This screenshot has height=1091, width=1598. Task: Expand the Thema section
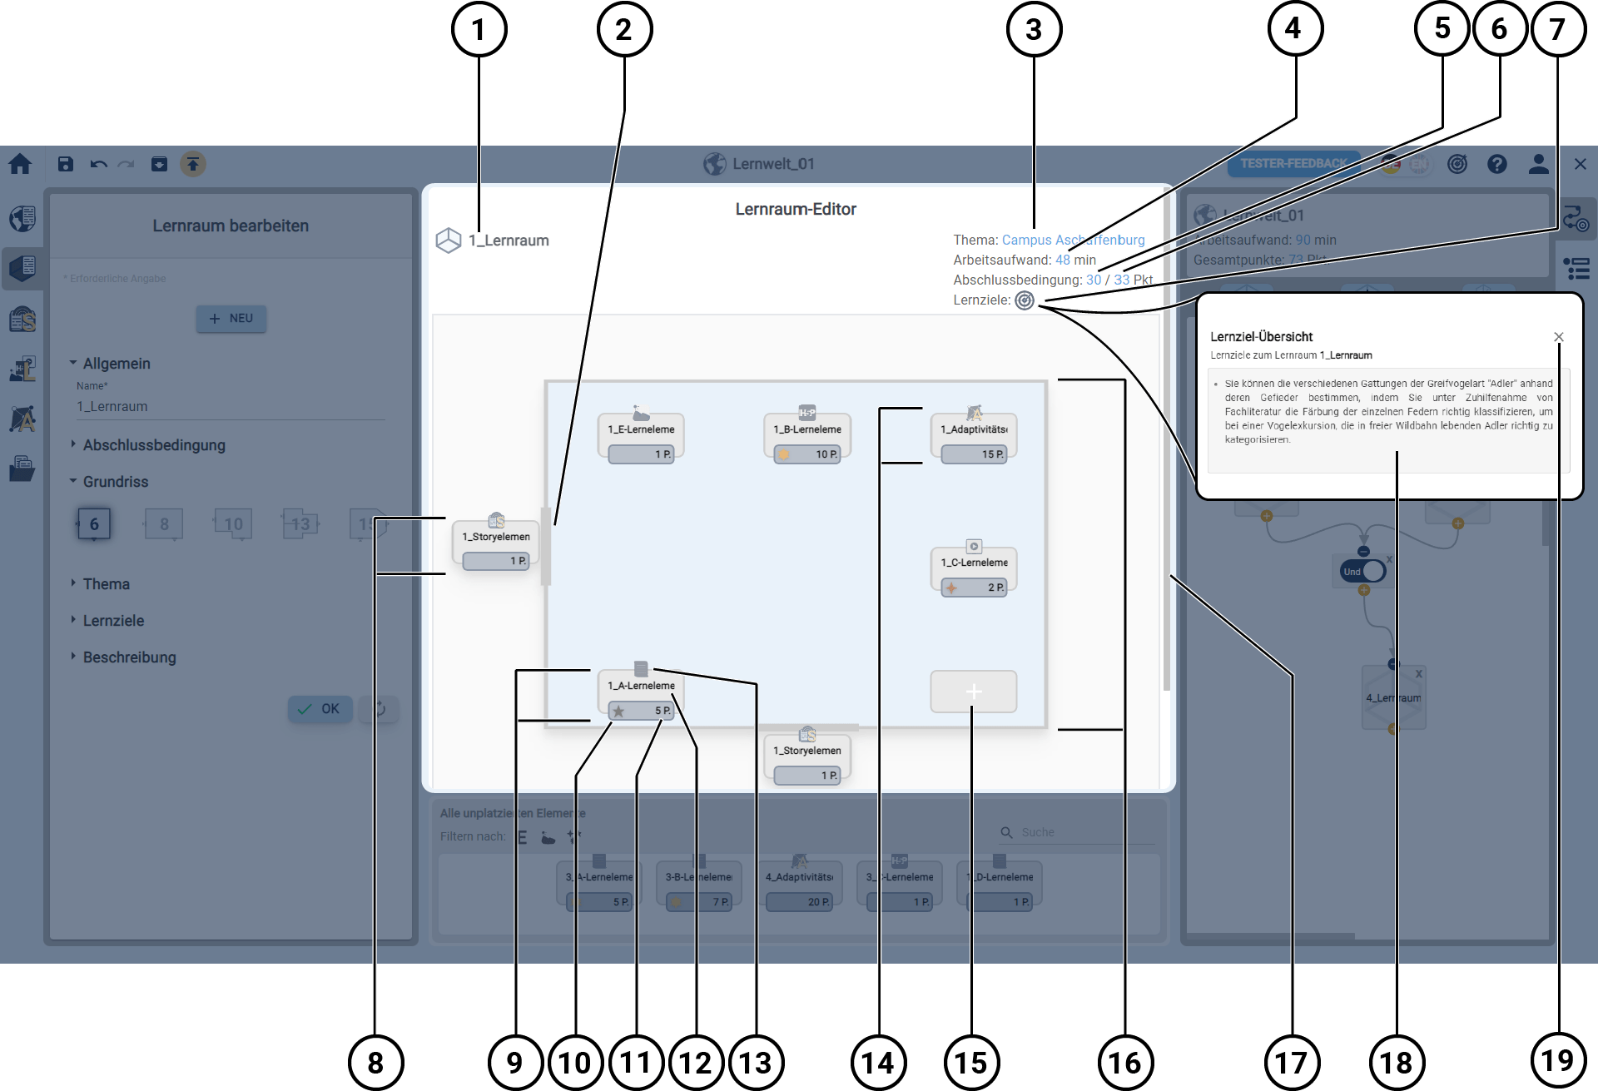(101, 584)
